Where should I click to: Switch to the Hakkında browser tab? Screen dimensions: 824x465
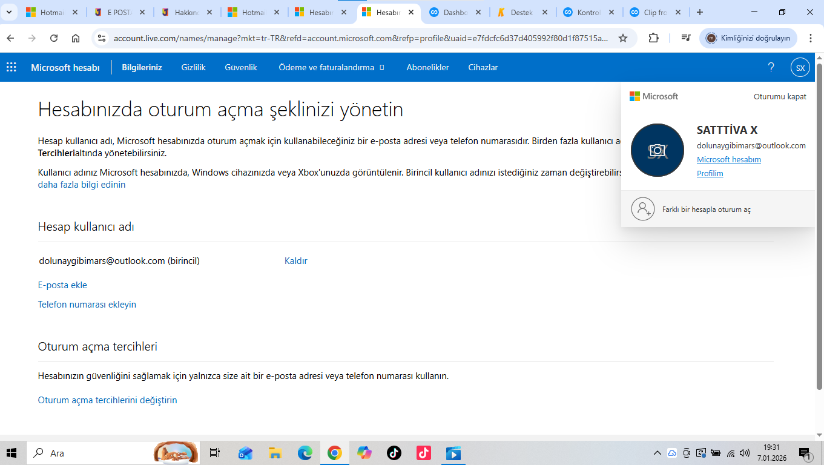186,12
